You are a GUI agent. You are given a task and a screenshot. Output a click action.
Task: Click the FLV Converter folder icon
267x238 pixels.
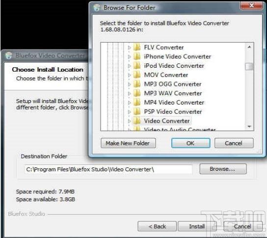(x=137, y=47)
